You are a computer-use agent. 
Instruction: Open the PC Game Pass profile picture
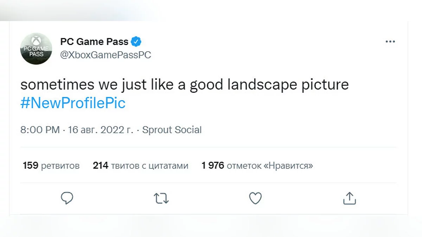[x=36, y=49]
